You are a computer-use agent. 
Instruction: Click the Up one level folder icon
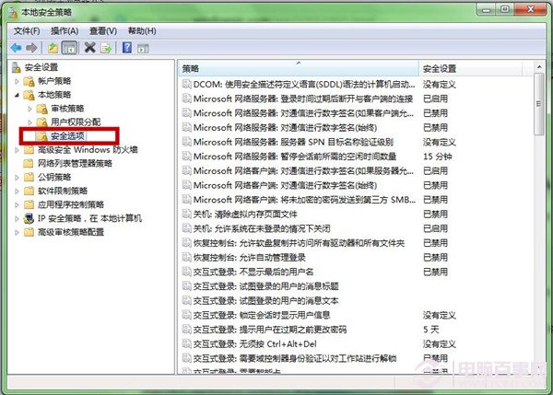[x=53, y=48]
